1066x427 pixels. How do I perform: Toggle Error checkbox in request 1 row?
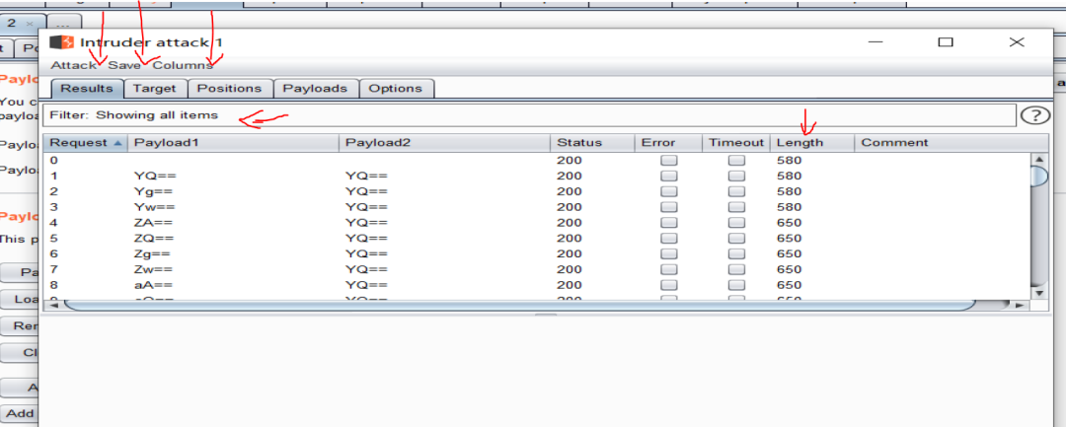669,177
